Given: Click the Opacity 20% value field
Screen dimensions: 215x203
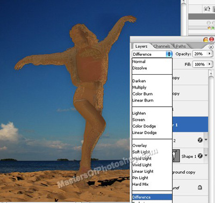Looking at the screenshot, I should pyautogui.click(x=199, y=54).
